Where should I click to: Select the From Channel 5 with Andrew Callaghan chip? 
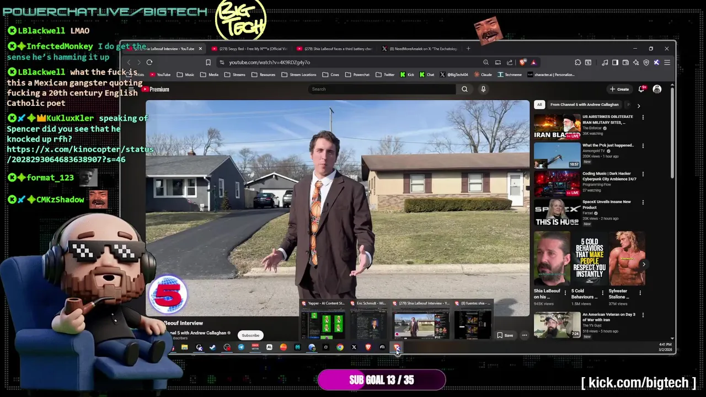click(584, 105)
